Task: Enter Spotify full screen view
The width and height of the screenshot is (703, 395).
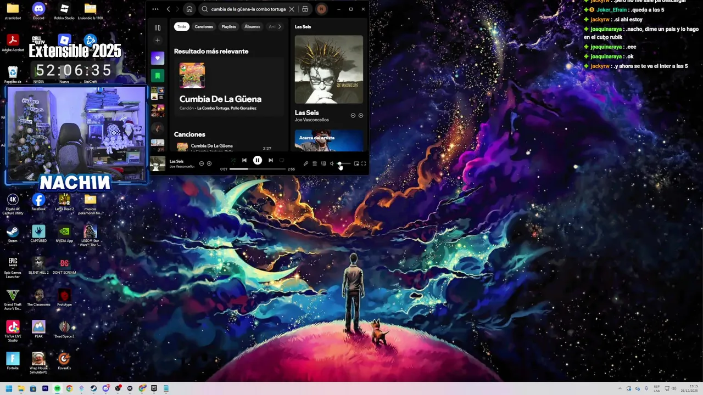Action: tap(364, 163)
